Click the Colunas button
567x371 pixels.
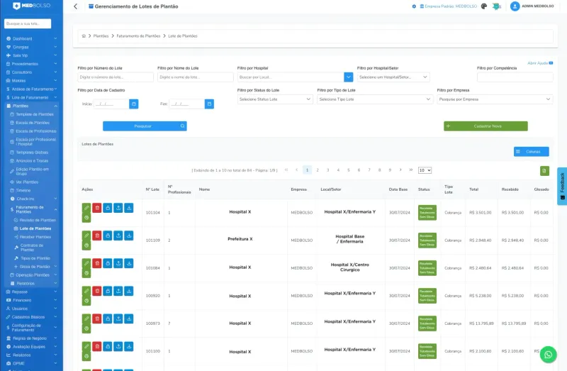(531, 152)
